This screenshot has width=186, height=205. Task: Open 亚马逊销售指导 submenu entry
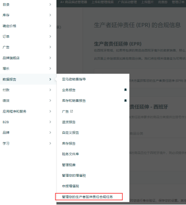click(74, 79)
